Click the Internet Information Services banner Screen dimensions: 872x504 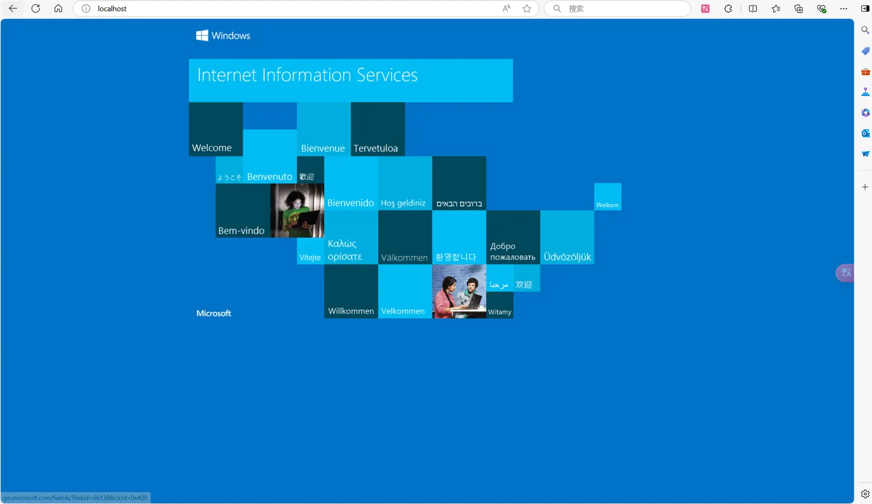point(350,80)
